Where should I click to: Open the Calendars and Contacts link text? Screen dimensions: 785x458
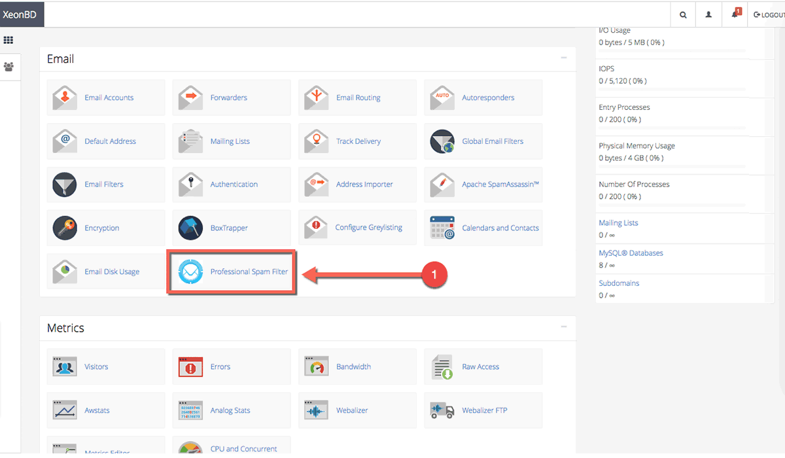[500, 228]
